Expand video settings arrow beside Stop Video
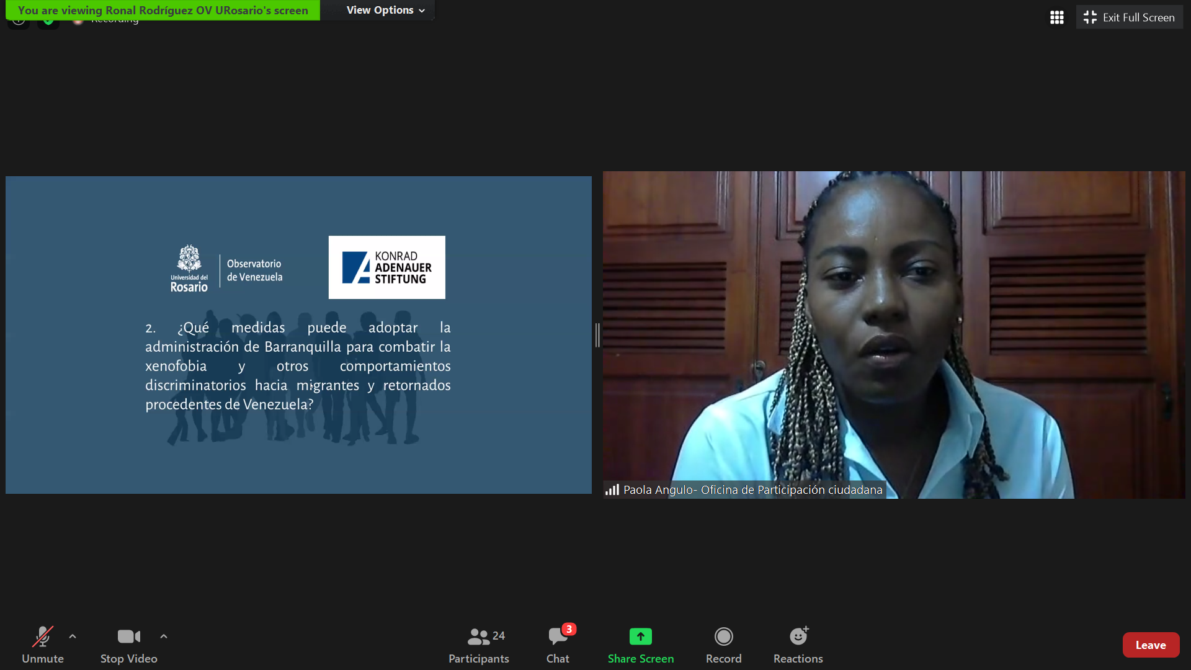The height and width of the screenshot is (670, 1191). (164, 636)
